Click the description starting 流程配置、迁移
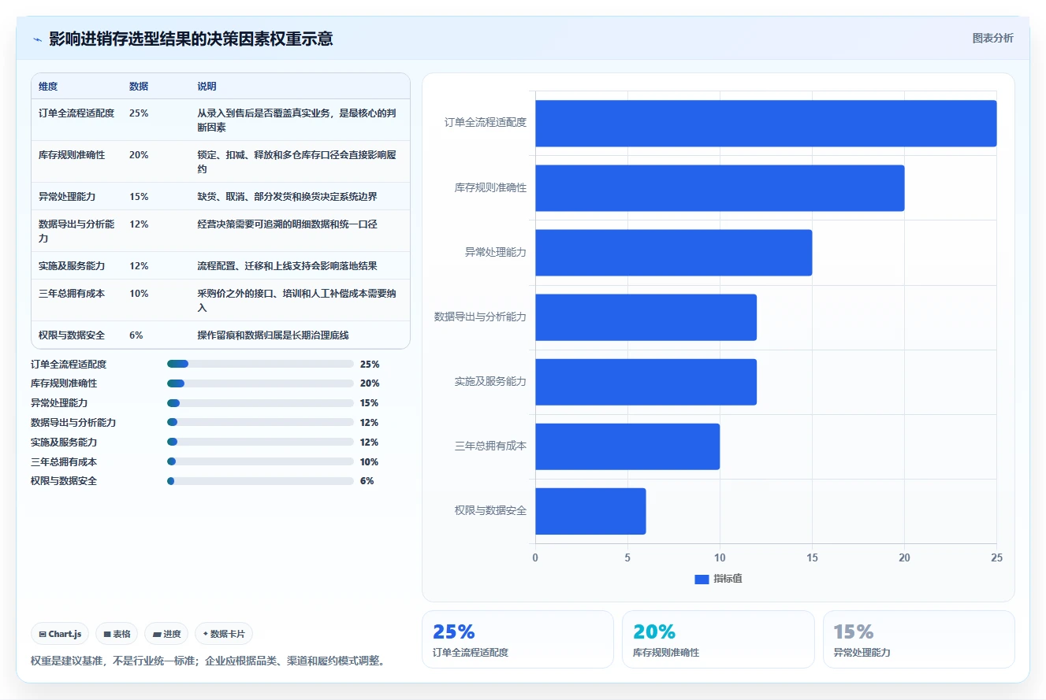The image size is (1046, 700). click(x=287, y=266)
